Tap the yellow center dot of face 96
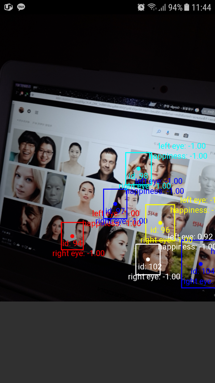This screenshot has width=215, height=383. pos(160,223)
